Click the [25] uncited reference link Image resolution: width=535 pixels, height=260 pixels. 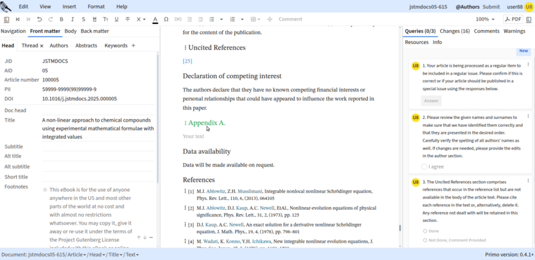[187, 61]
